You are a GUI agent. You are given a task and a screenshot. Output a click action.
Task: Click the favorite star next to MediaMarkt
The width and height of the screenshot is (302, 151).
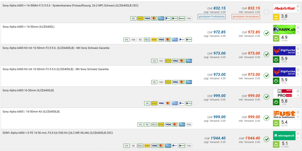coord(298,6)
